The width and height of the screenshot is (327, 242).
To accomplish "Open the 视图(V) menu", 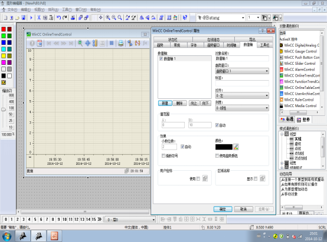I will pos(40,10).
